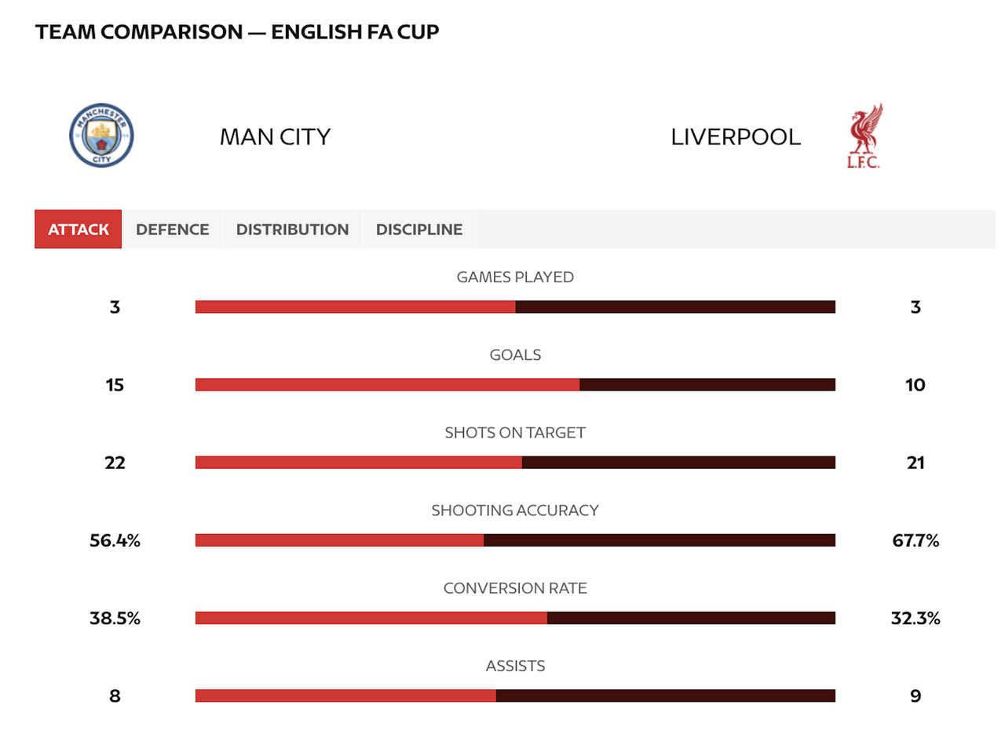Click Man City's 15 goals value
Image resolution: width=1005 pixels, height=752 pixels.
115,385
